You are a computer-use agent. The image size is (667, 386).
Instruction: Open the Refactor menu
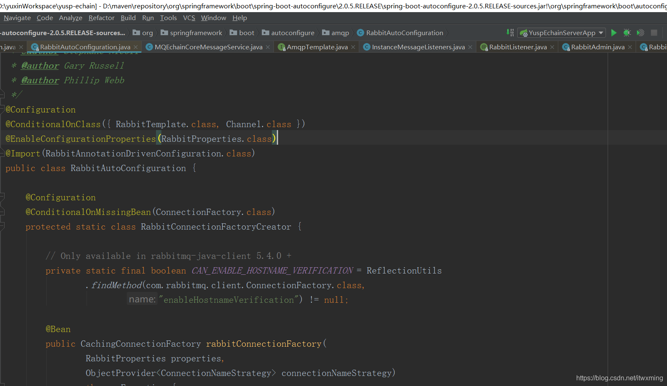(102, 18)
